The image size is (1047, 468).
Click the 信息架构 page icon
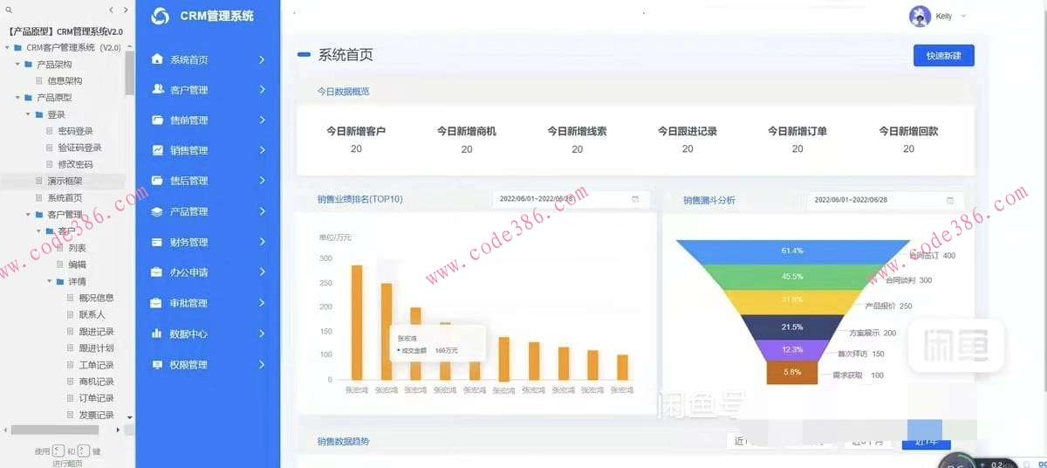pyautogui.click(x=39, y=80)
